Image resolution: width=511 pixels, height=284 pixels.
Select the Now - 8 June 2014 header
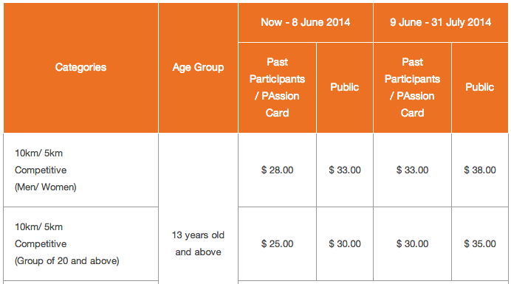point(306,22)
